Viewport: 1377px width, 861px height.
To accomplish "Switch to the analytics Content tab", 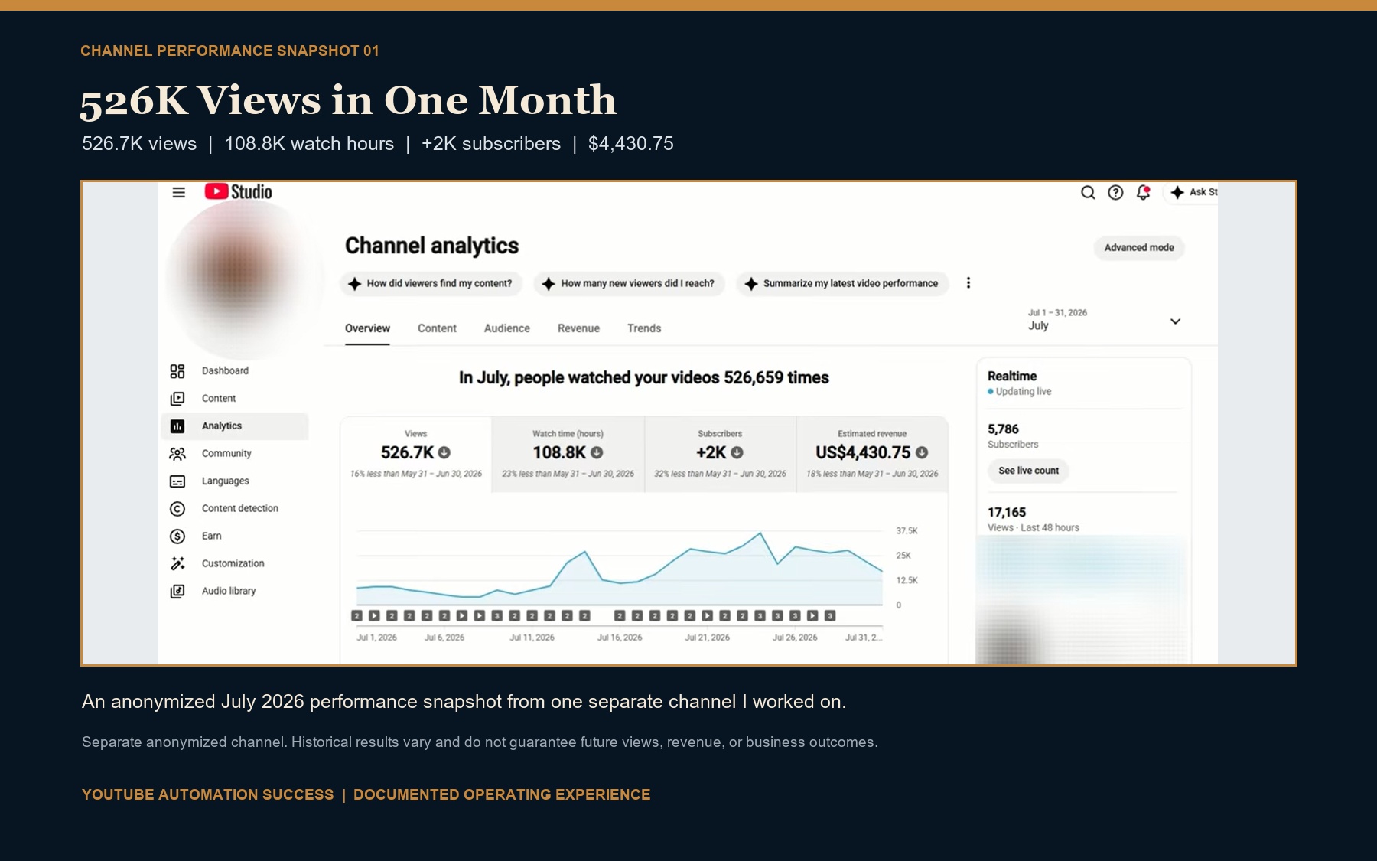I will (437, 328).
